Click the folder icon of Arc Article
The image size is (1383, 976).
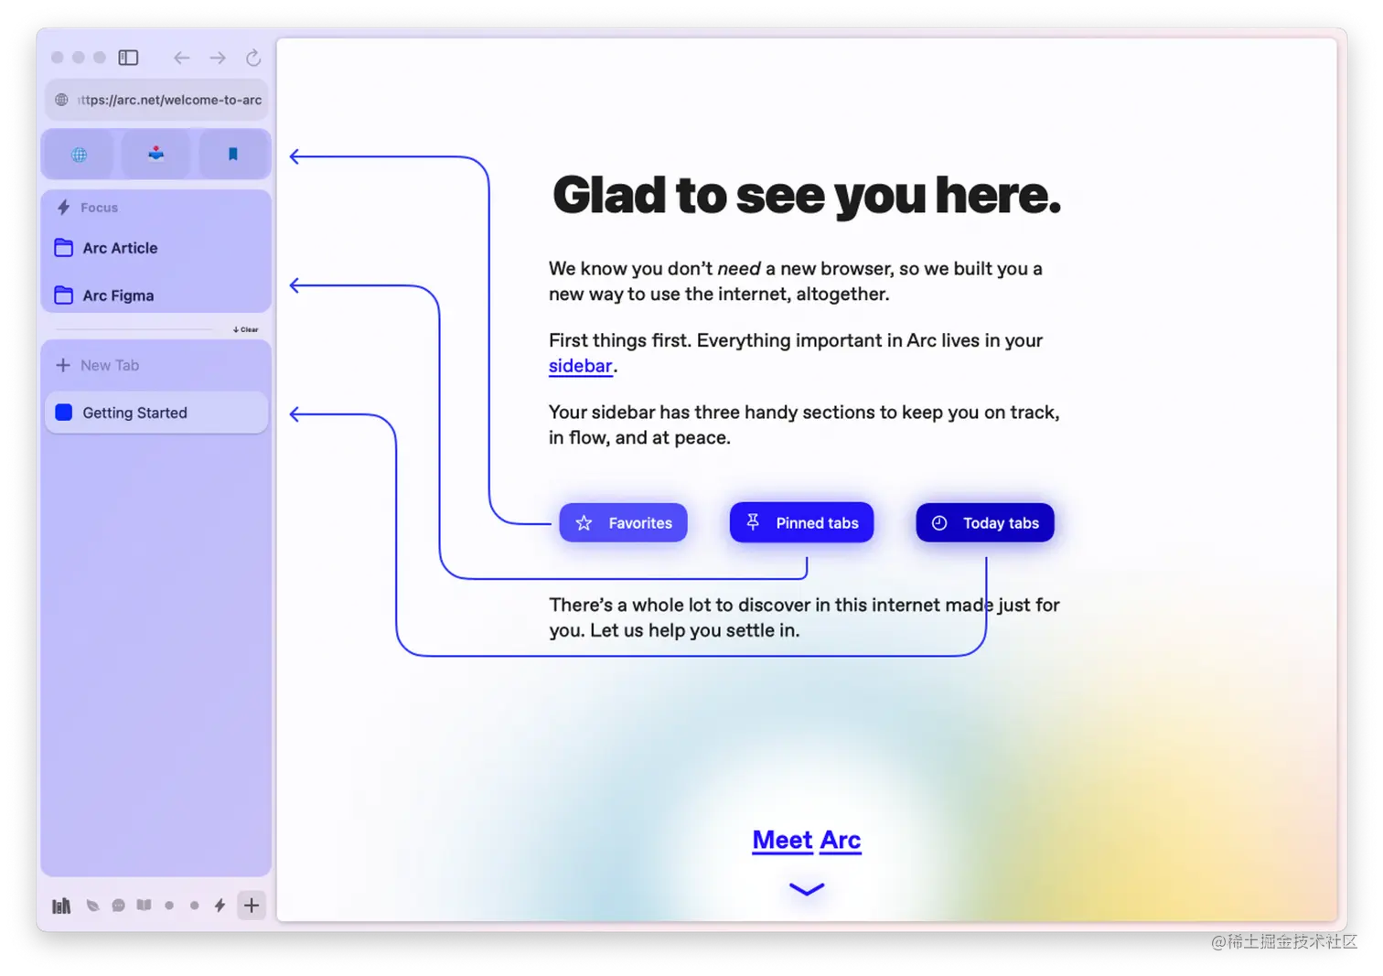[x=63, y=248]
